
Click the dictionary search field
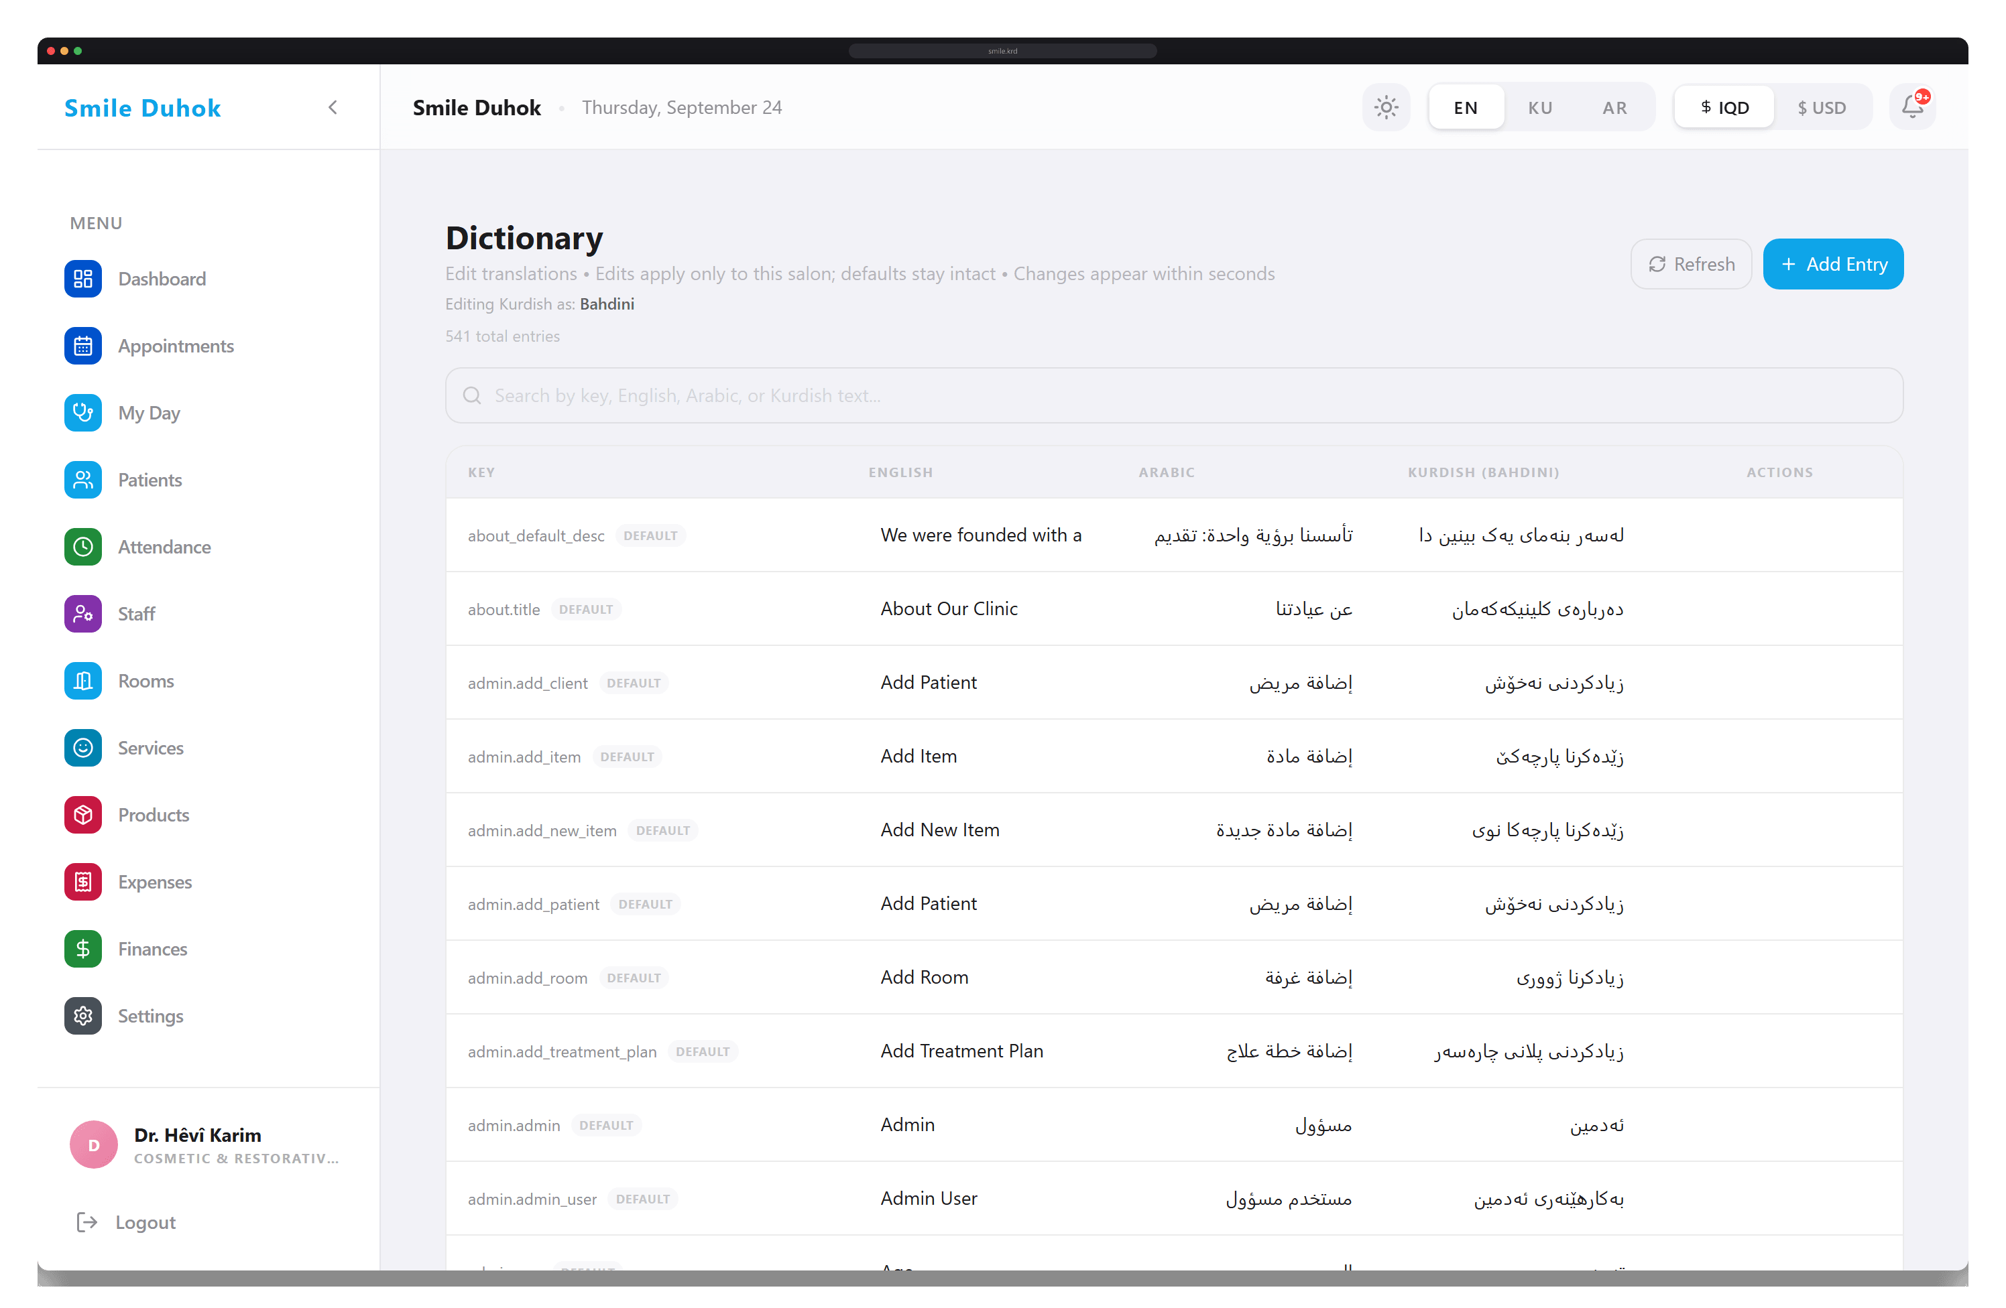tap(1174, 395)
